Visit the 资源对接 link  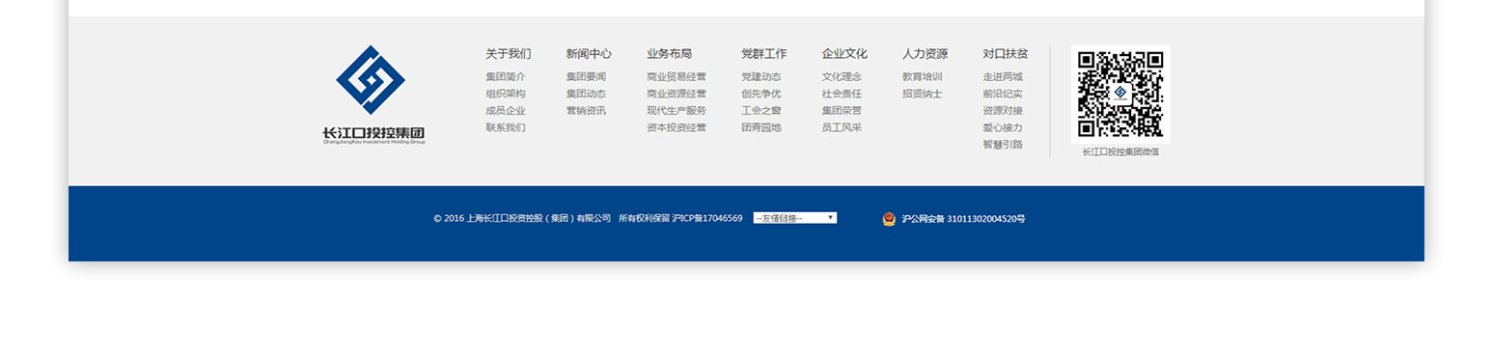point(1003,111)
